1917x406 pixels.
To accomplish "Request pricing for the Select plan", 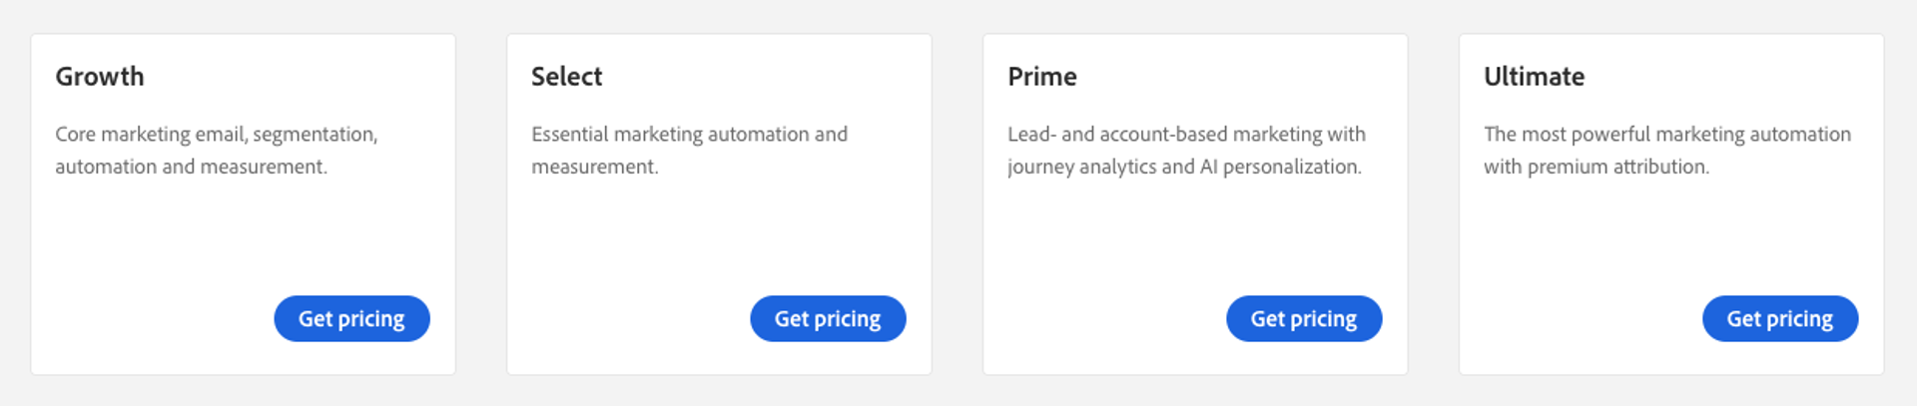I will (x=828, y=318).
